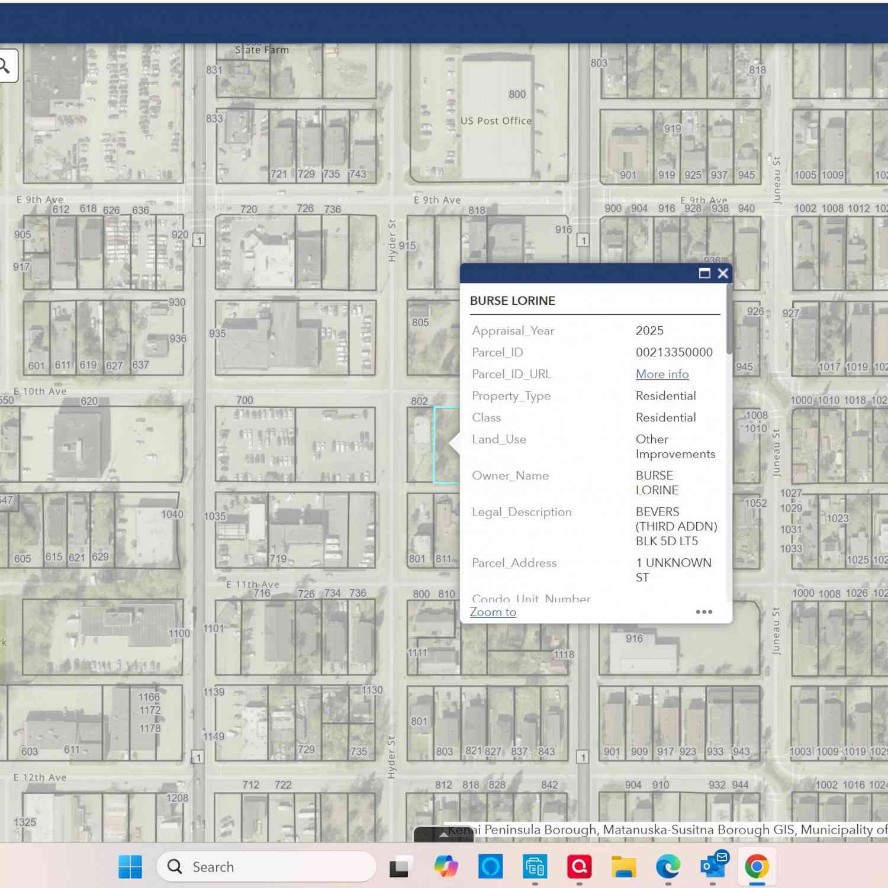Image resolution: width=888 pixels, height=888 pixels.
Task: Select Appraisal_Year value 2025
Action: click(649, 330)
